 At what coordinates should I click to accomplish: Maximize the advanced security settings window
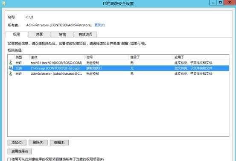[220, 3]
